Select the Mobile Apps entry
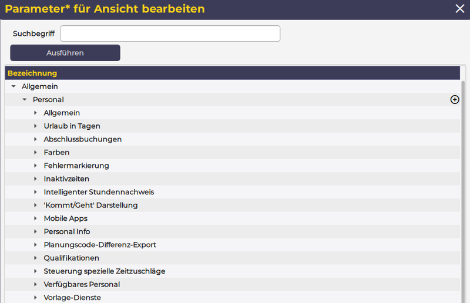The image size is (470, 303). click(66, 218)
